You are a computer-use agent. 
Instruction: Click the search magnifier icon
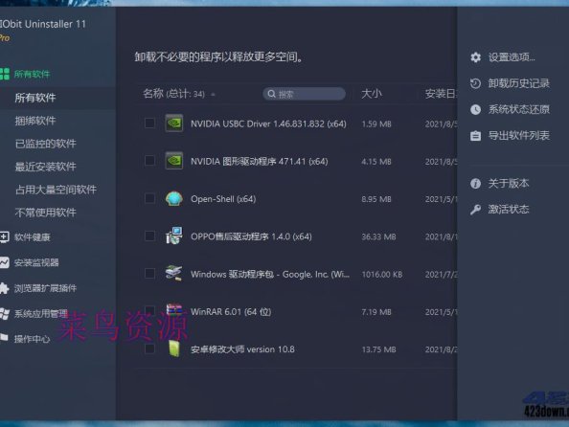pos(271,94)
